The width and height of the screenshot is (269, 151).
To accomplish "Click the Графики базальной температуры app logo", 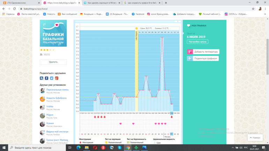I will click(53, 33).
